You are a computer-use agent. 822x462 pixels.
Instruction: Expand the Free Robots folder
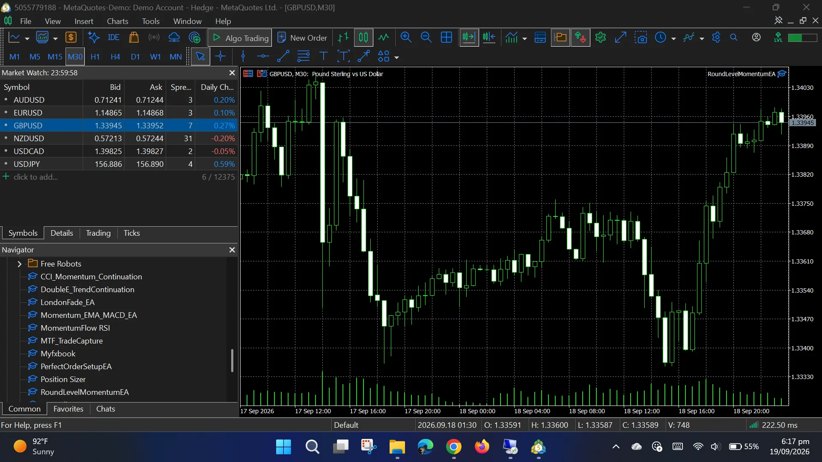19,264
